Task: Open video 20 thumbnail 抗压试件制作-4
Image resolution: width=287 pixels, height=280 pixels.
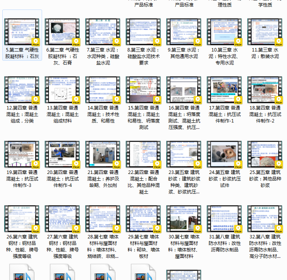Action: (62, 154)
